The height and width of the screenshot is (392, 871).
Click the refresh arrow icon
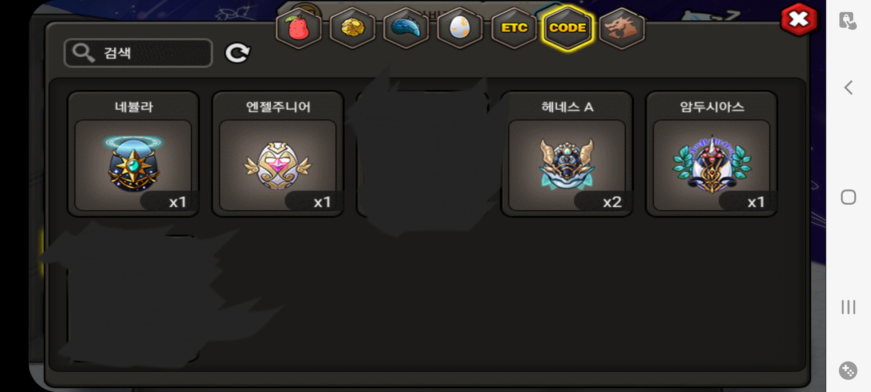pos(238,53)
